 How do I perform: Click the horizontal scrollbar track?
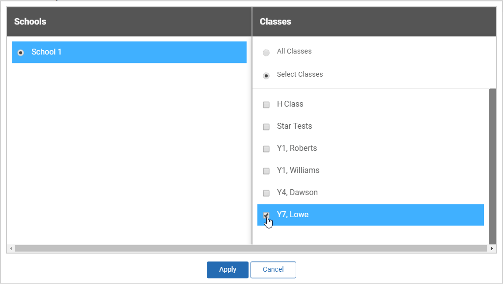(x=251, y=249)
